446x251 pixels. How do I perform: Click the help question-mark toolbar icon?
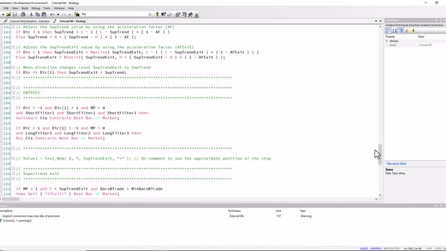tap(157, 14)
